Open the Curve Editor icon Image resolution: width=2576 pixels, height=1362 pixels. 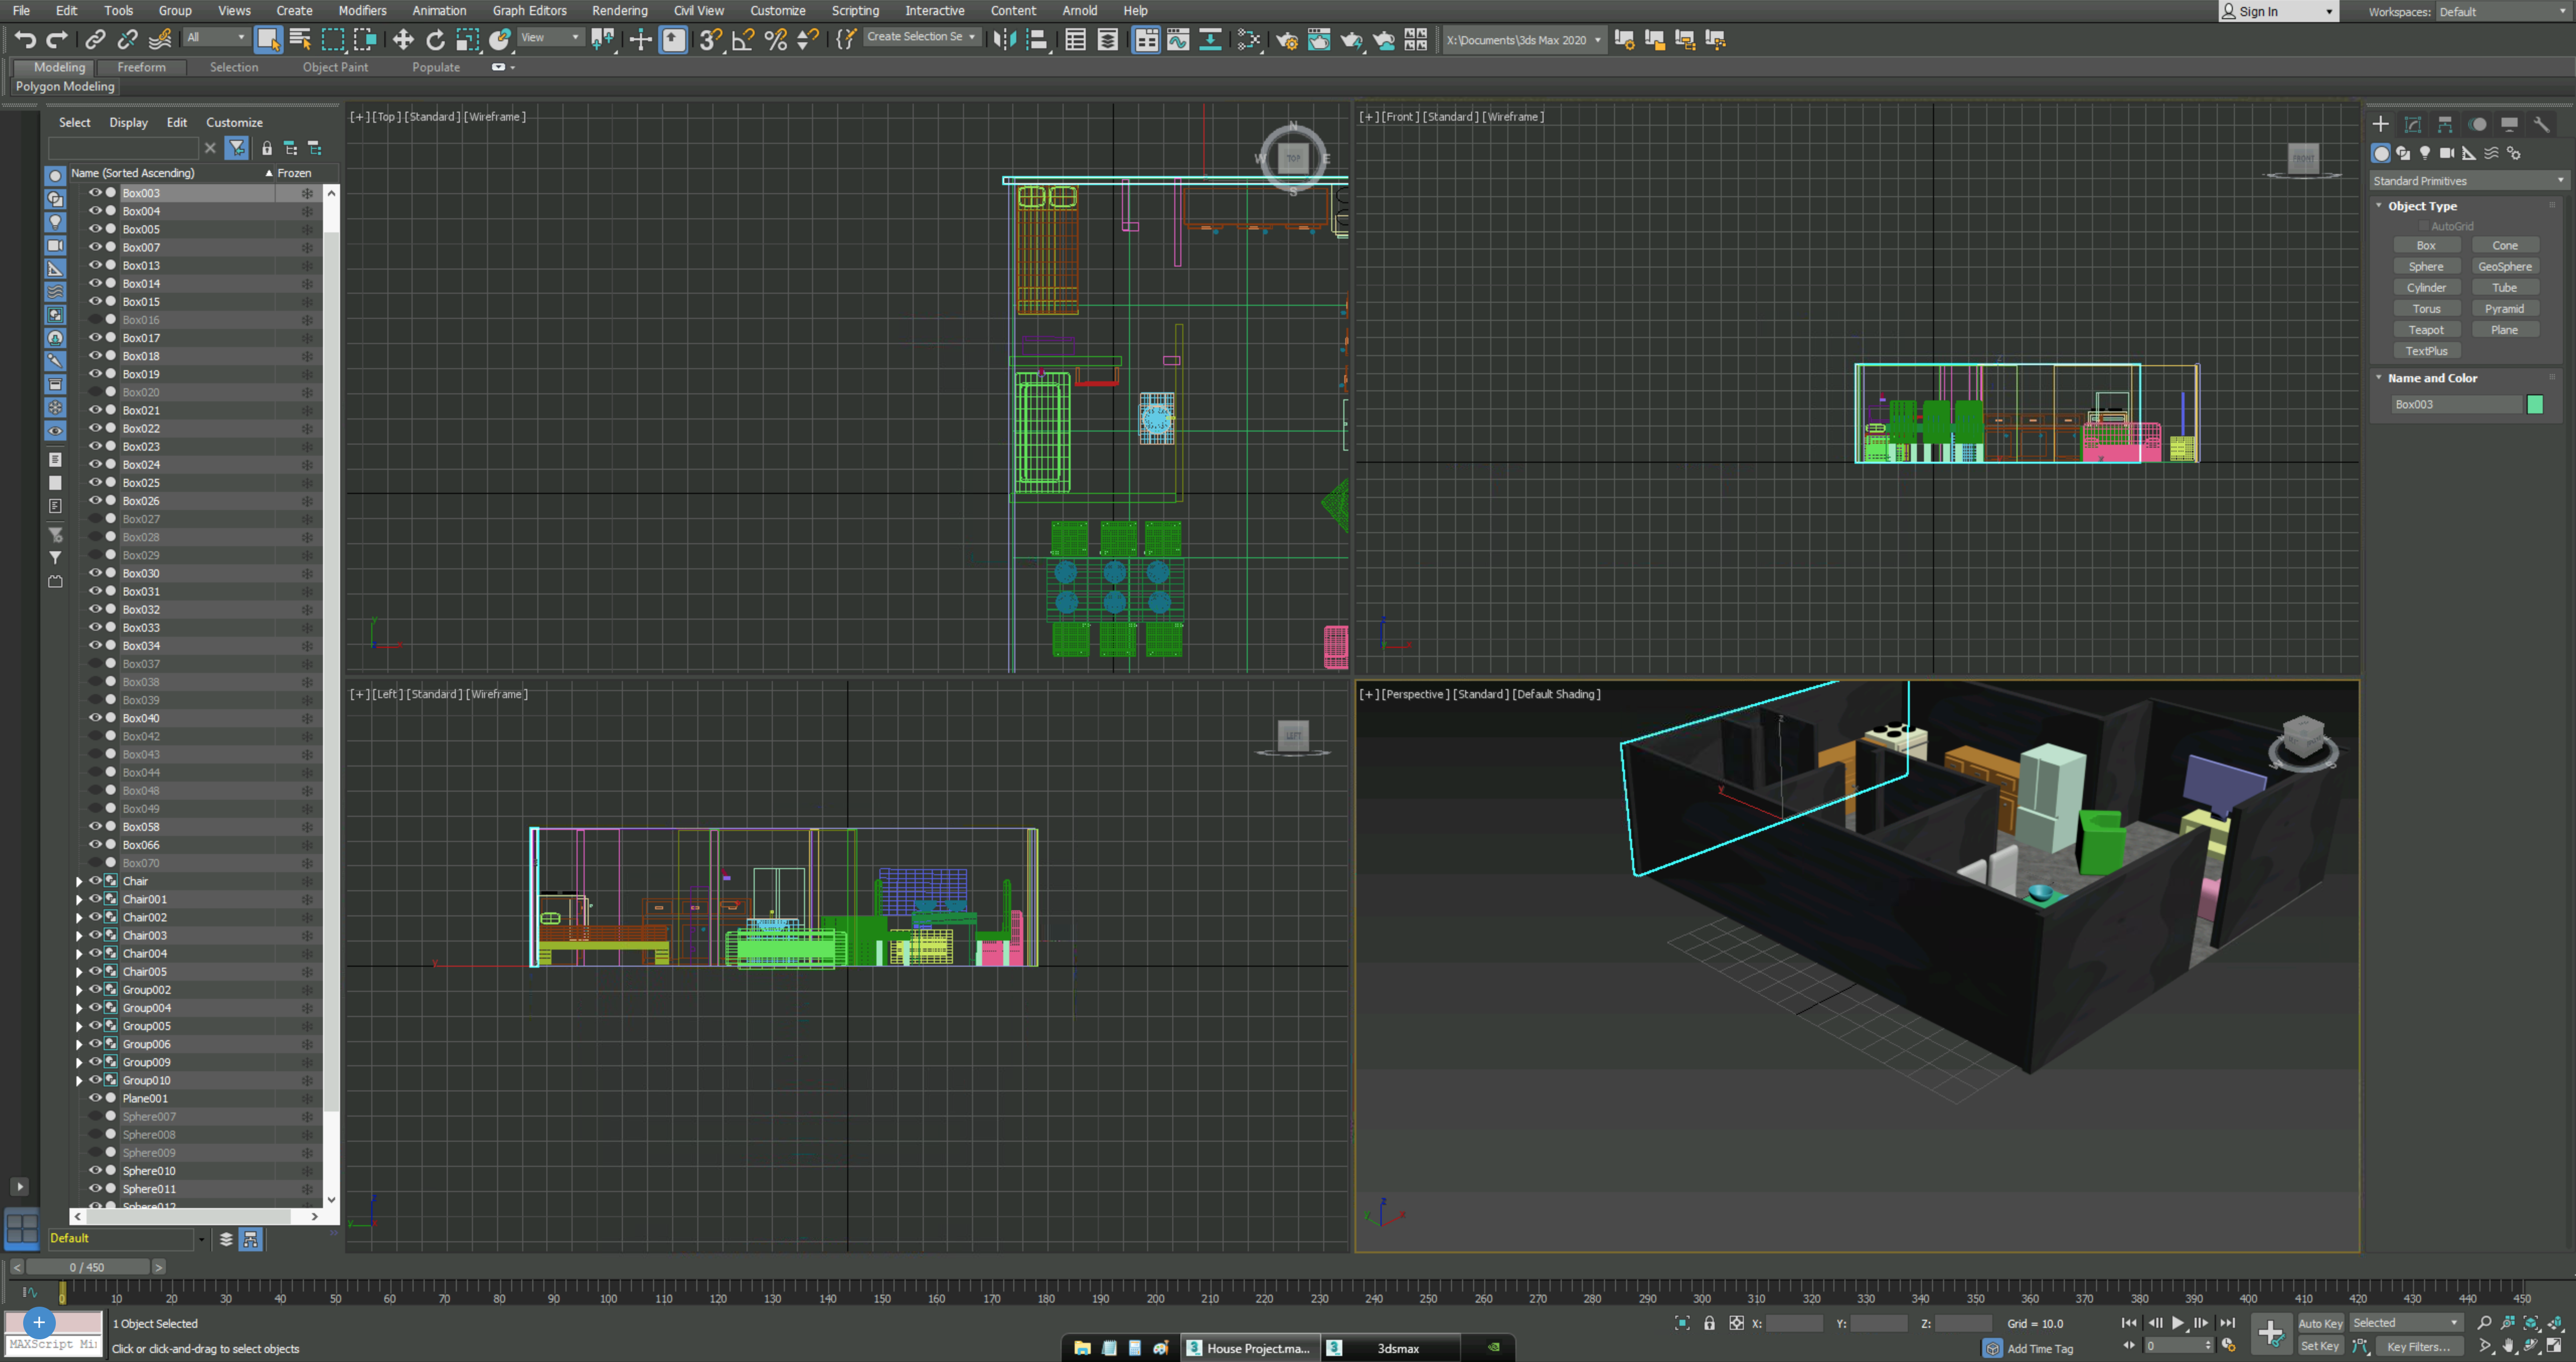(x=1178, y=39)
